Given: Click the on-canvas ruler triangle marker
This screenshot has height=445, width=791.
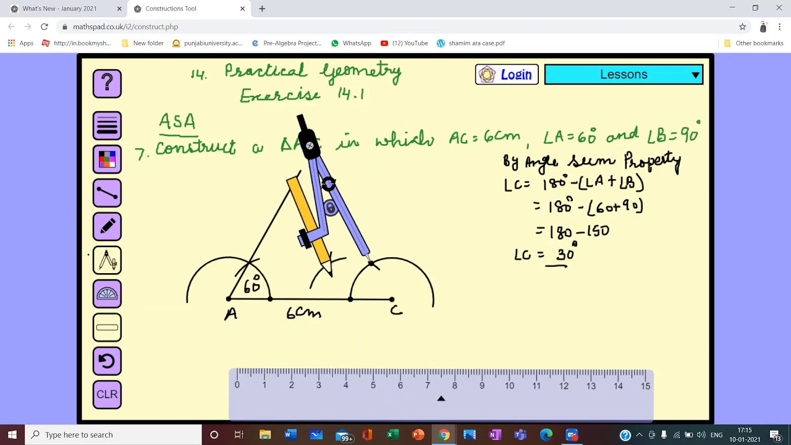Looking at the screenshot, I should 441,399.
